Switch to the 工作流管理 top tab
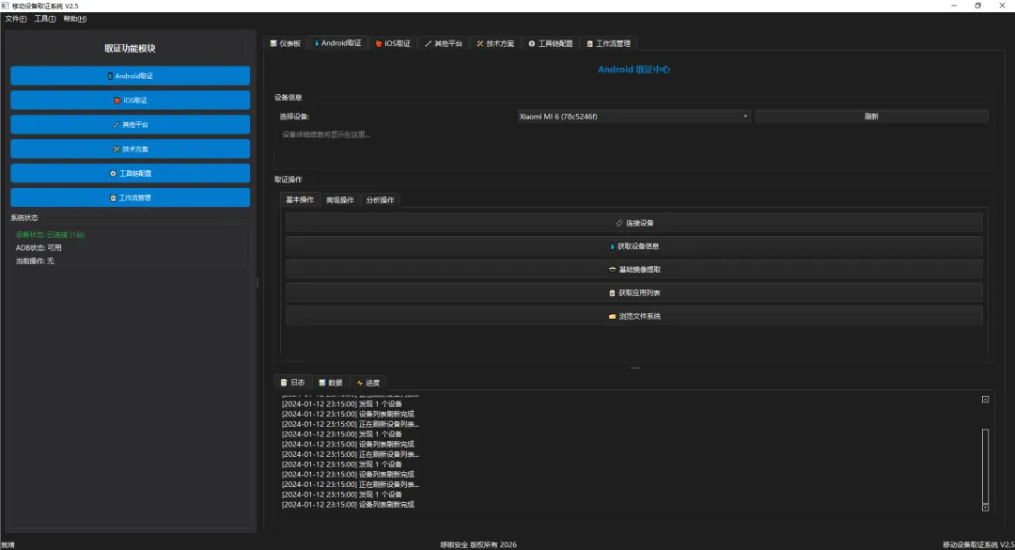The image size is (1015, 550). point(608,43)
